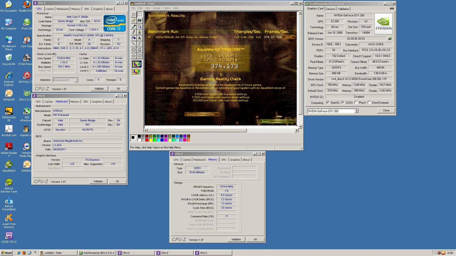Image resolution: width=456 pixels, height=256 pixels.
Task: Click the P67 Extreme4 model field
Action: (75, 115)
